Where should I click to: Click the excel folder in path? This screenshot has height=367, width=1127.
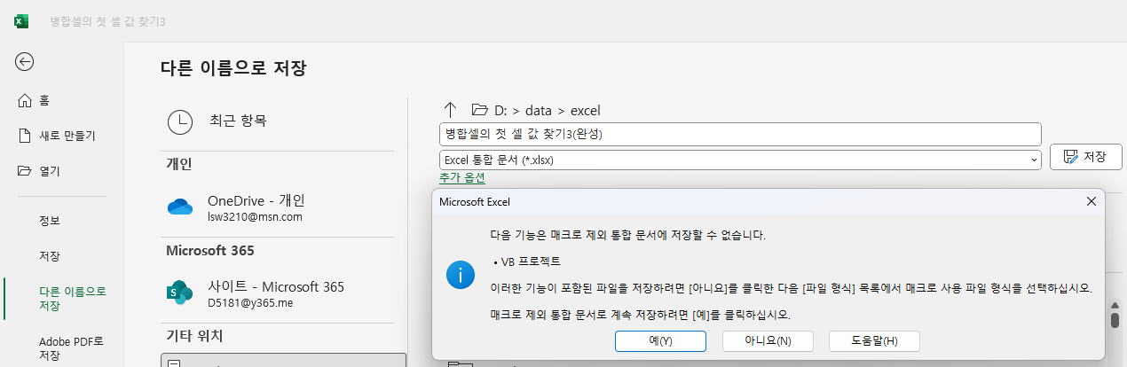point(586,111)
